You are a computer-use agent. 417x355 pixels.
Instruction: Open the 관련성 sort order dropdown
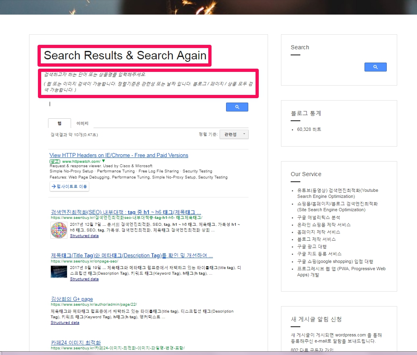(234, 134)
